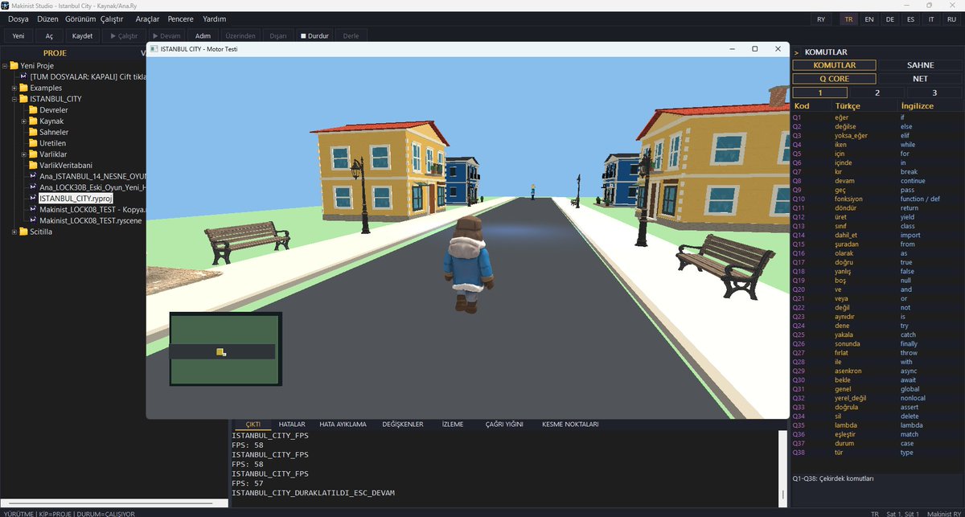Viewport: 965px width, 517px height.
Task: Click the Devreler folder icon
Action: 33,110
